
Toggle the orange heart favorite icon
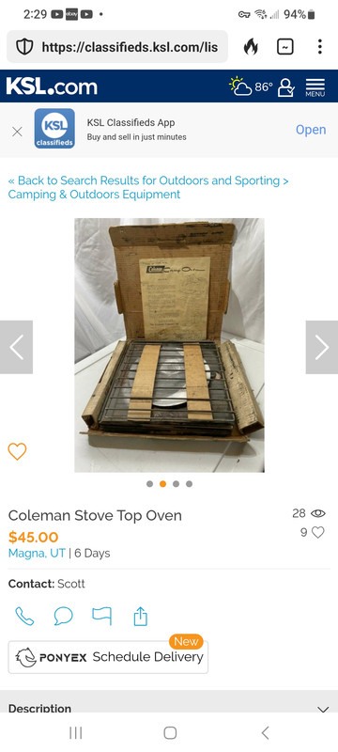(17, 451)
